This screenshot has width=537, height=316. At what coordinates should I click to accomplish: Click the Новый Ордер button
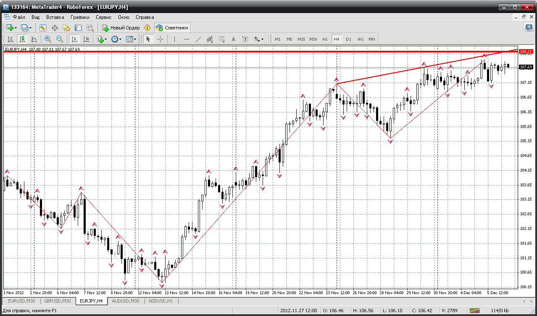(x=121, y=28)
